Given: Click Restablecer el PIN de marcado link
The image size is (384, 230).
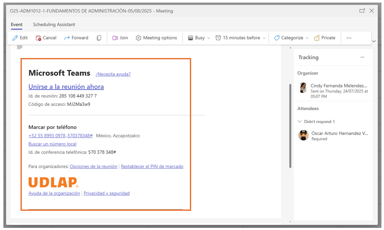Looking at the screenshot, I should coord(152,166).
